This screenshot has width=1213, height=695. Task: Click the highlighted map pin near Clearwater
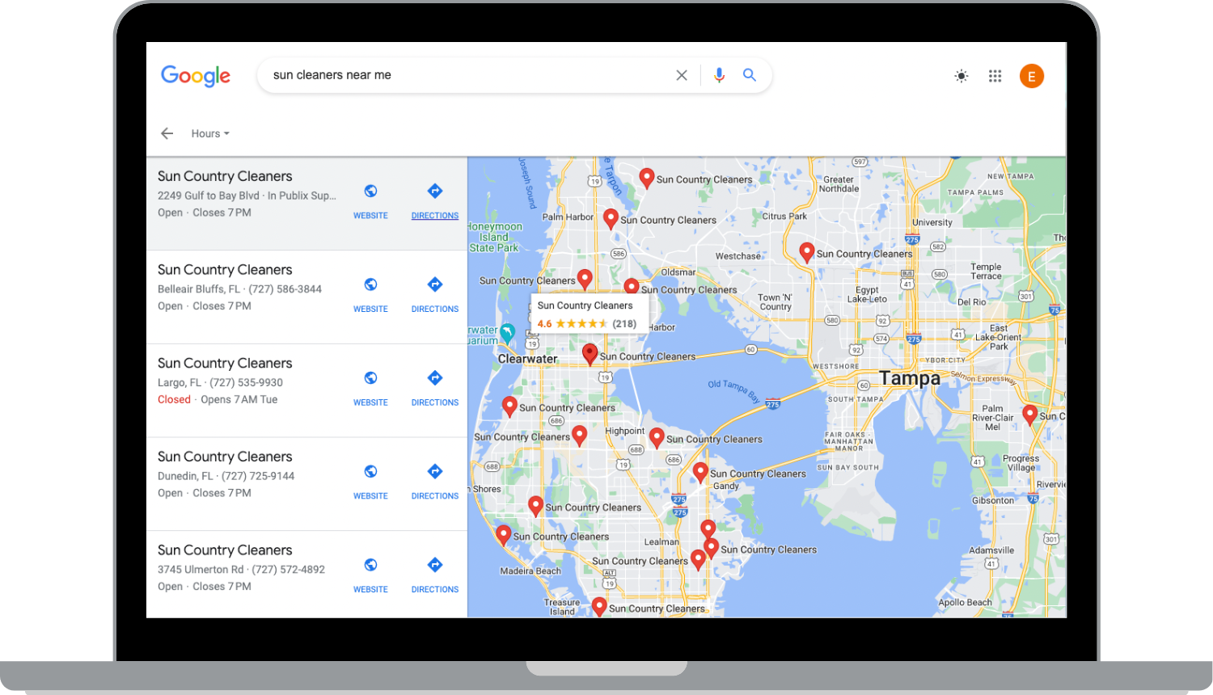590,353
